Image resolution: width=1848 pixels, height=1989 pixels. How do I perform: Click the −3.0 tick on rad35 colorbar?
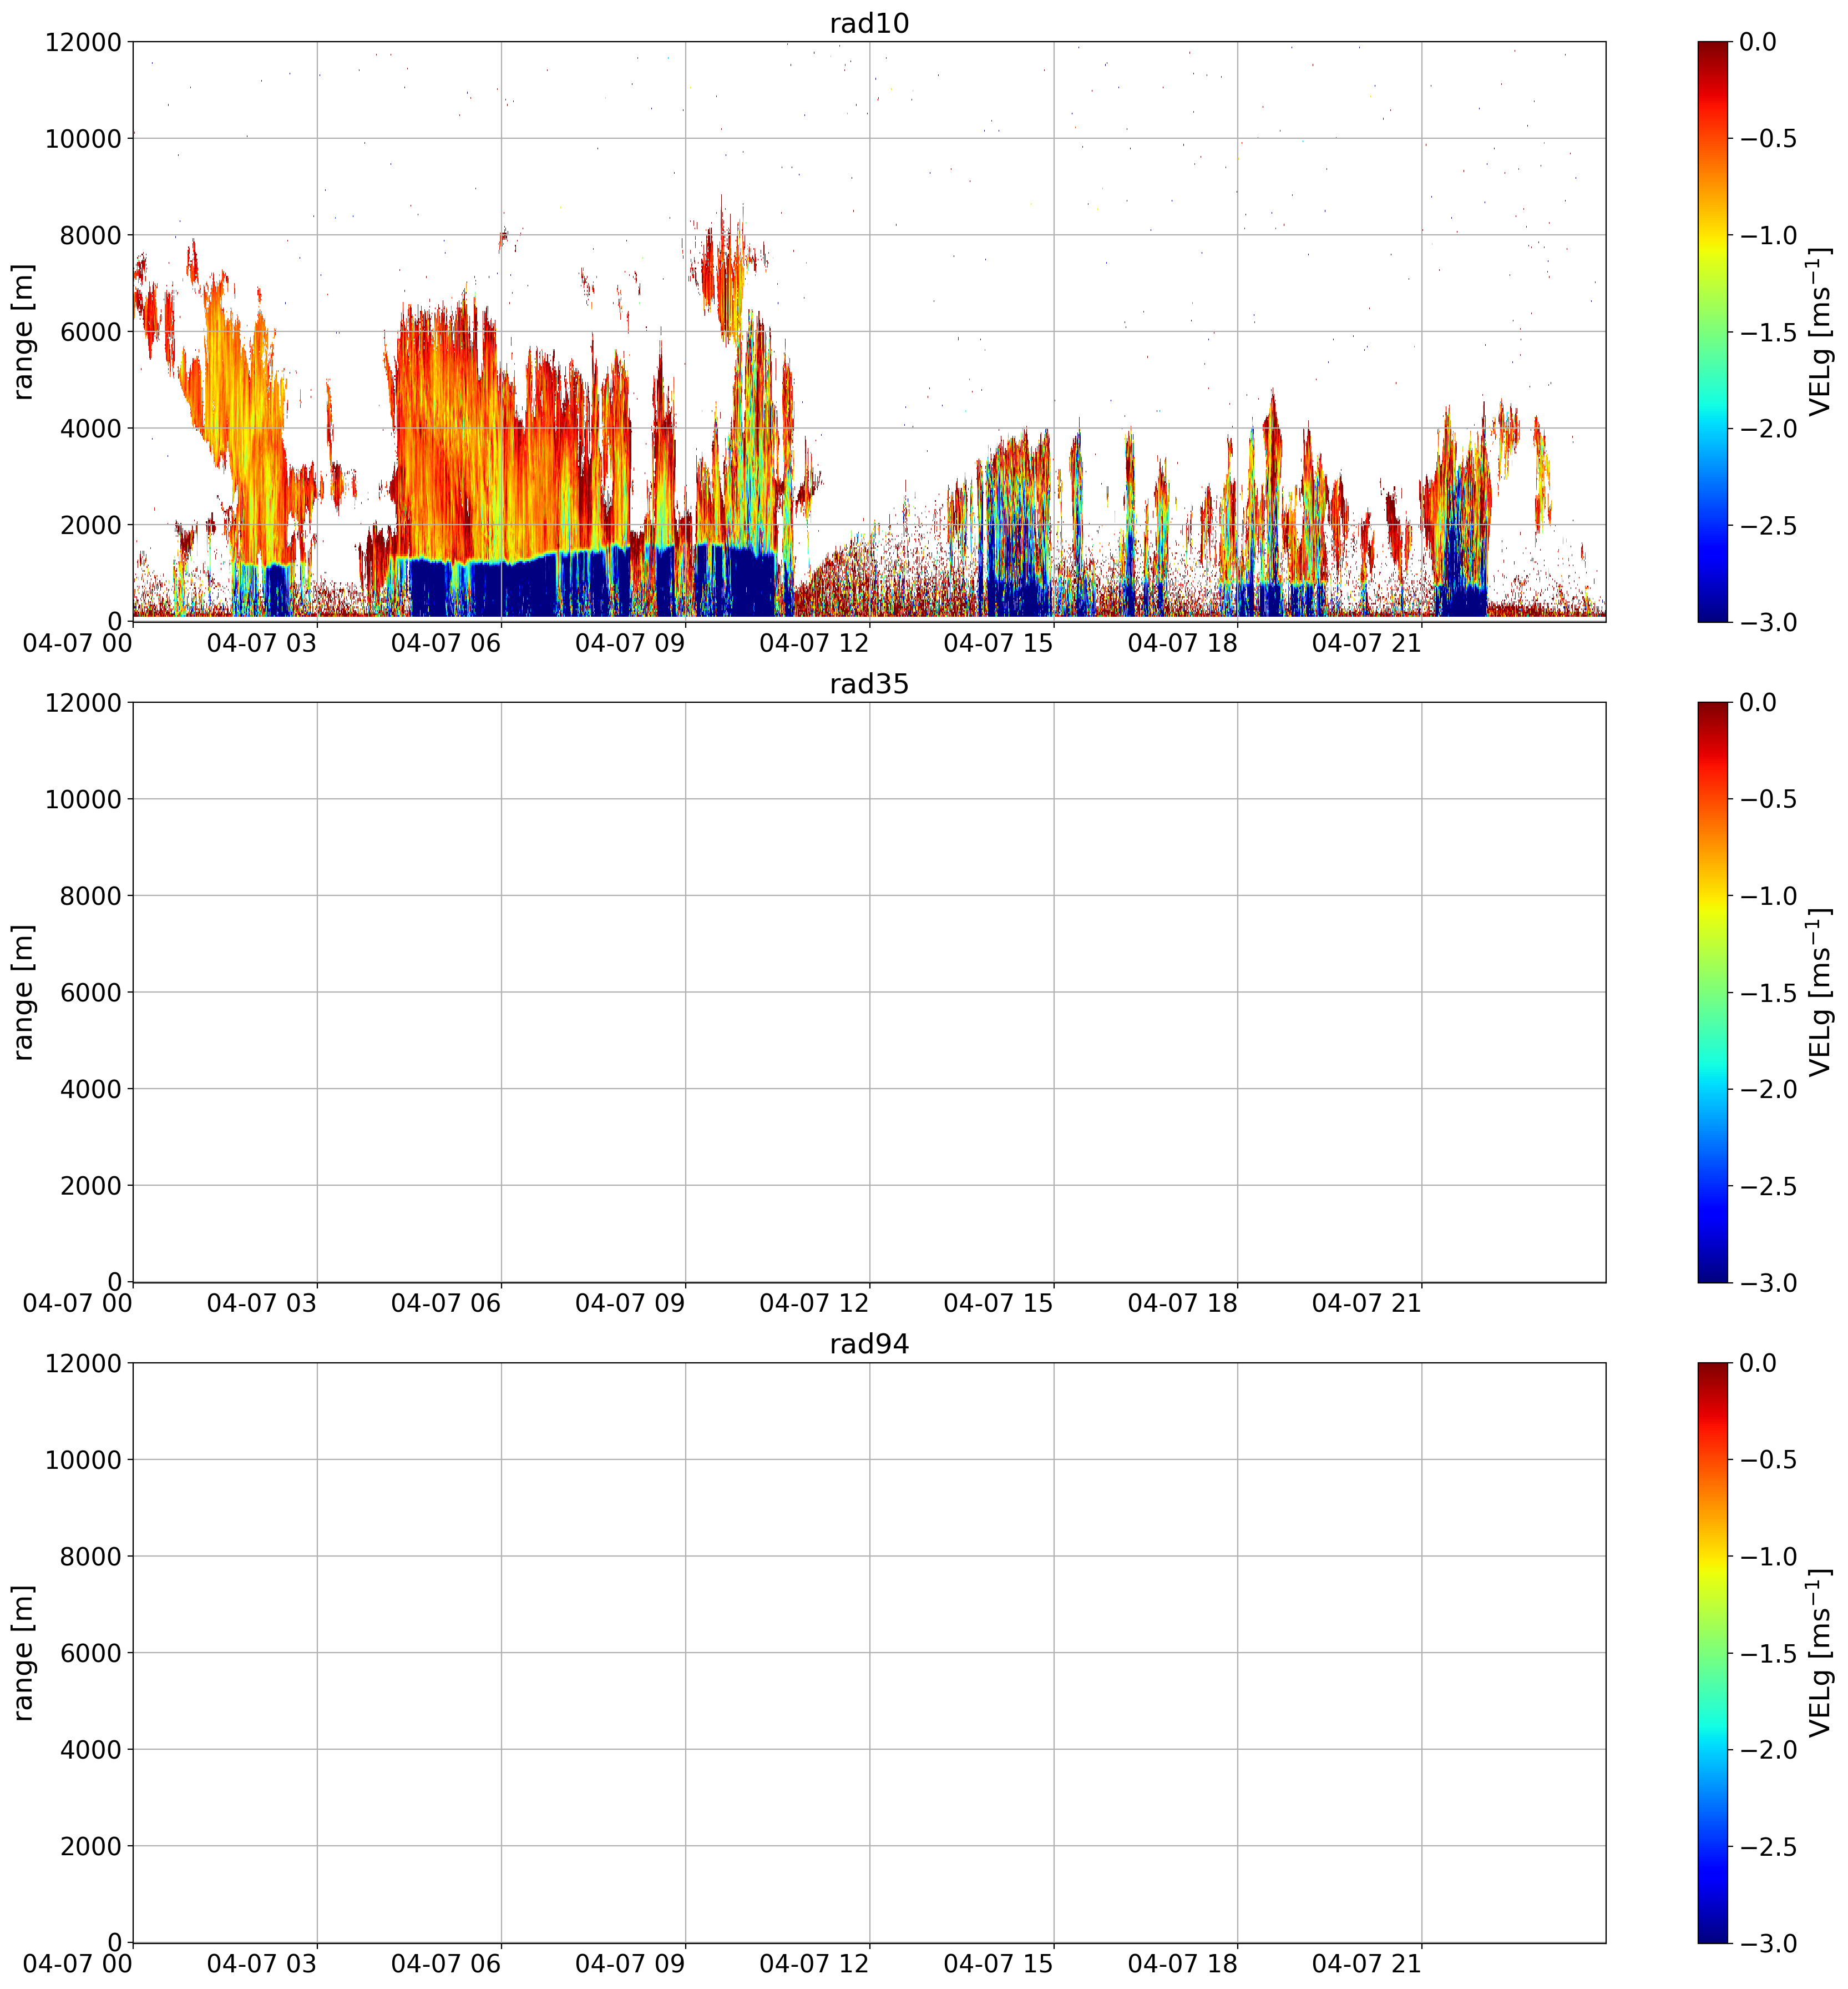1768,1283
